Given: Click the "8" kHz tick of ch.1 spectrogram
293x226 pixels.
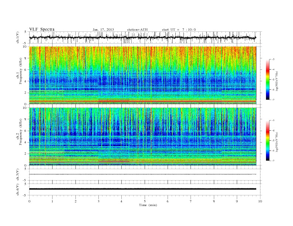Looking at the screenshot, I should coord(26,58).
